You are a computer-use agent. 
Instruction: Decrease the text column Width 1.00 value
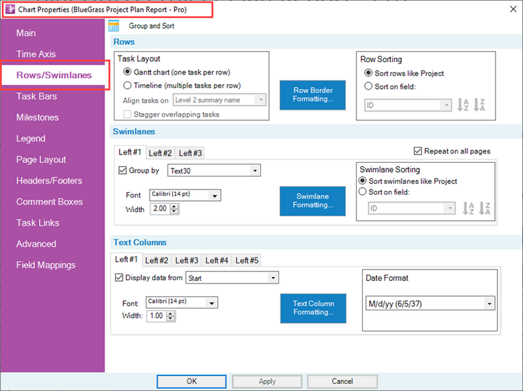coord(171,318)
